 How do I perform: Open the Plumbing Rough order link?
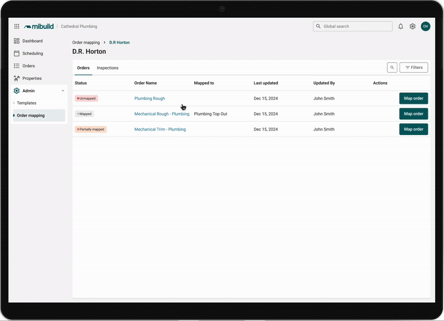click(149, 98)
